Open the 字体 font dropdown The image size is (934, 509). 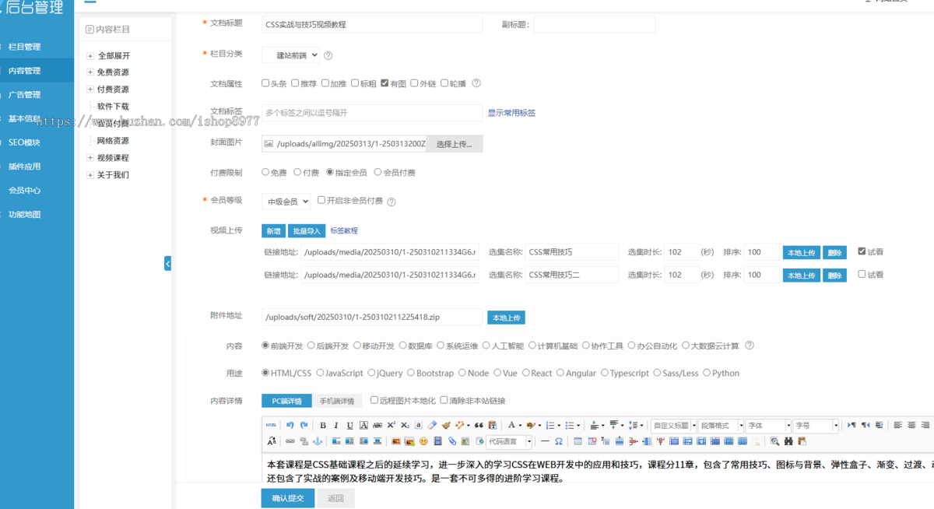coord(768,426)
